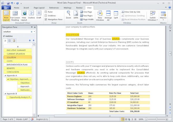Image resolution: width=173 pixels, height=122 pixels.
Task: Uncheck the Navigation Pane checkbox
Action: coord(46,19)
